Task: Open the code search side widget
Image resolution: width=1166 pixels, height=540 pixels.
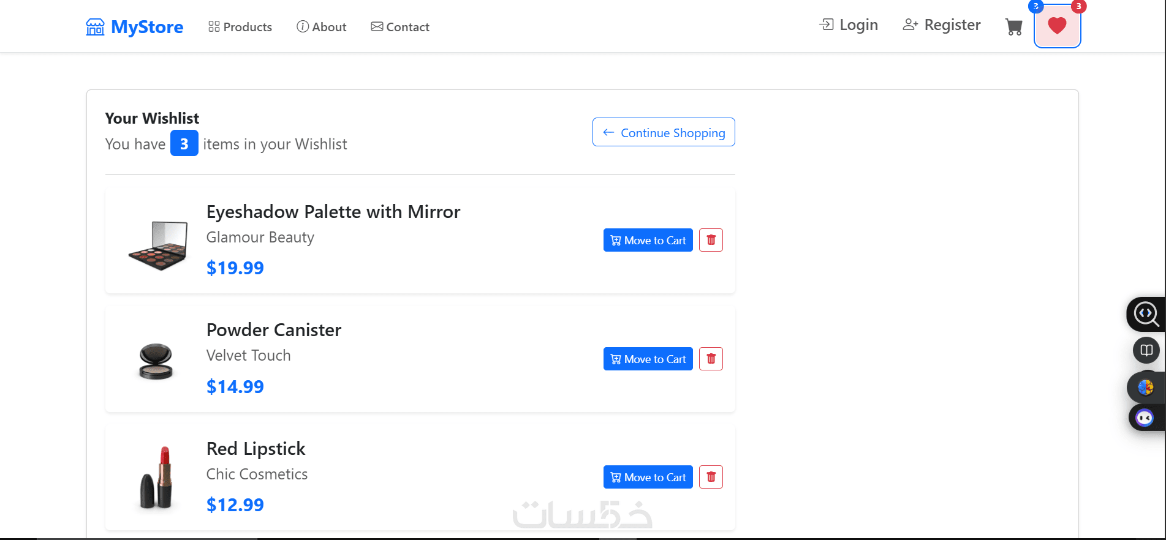Action: pyautogui.click(x=1145, y=314)
